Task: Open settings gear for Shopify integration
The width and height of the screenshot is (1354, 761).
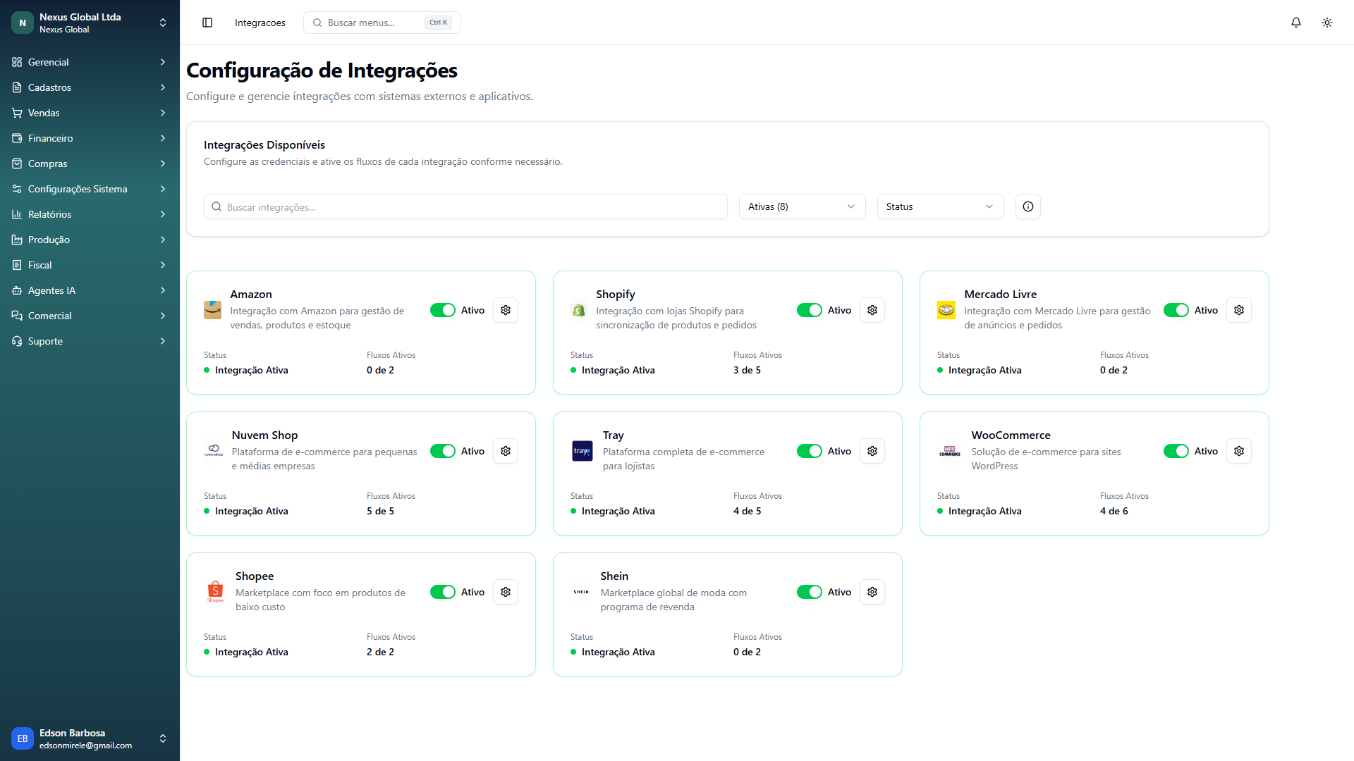Action: pyautogui.click(x=872, y=310)
